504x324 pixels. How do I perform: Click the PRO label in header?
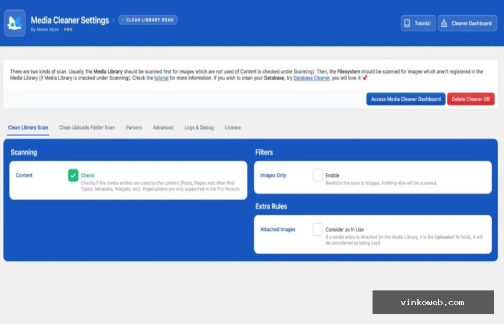click(x=68, y=29)
